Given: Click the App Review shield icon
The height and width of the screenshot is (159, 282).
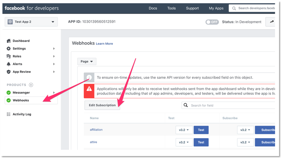Looking at the screenshot, I should [8, 72].
